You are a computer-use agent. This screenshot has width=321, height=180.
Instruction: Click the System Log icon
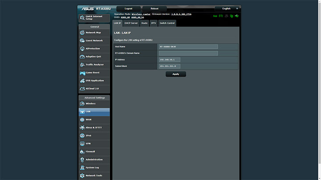point(82,168)
